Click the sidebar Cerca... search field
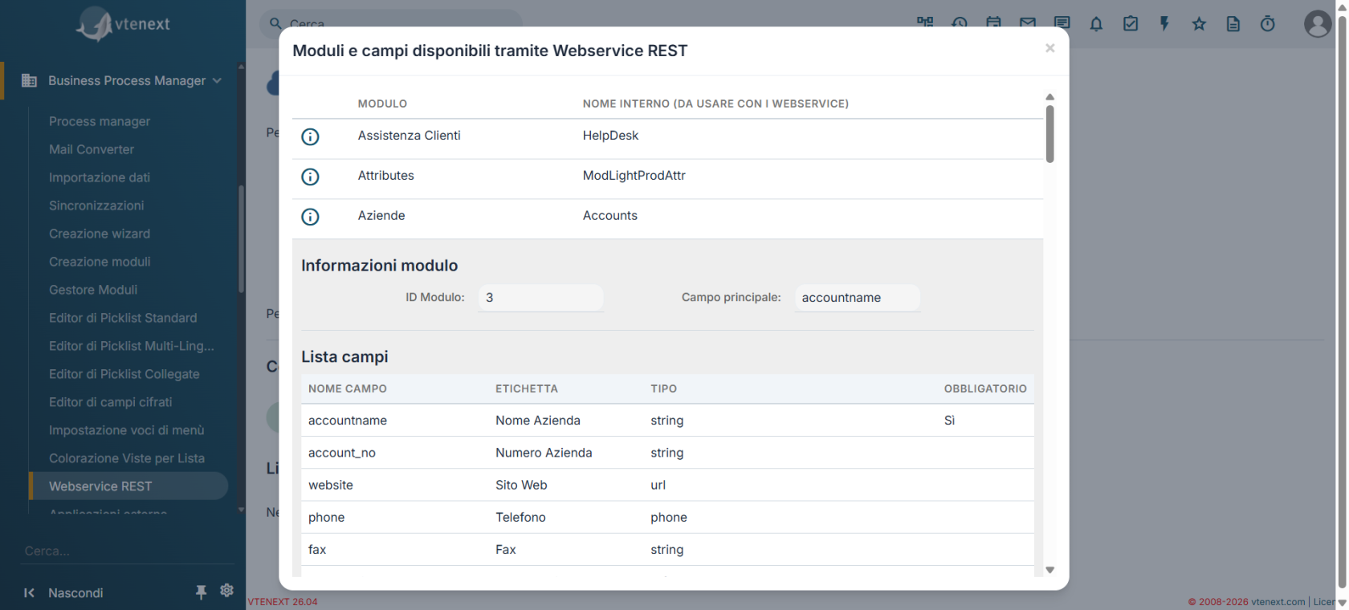 pyautogui.click(x=128, y=551)
